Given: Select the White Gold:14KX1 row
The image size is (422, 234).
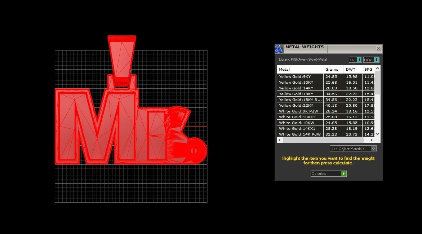Looking at the screenshot, I should pos(326,129).
